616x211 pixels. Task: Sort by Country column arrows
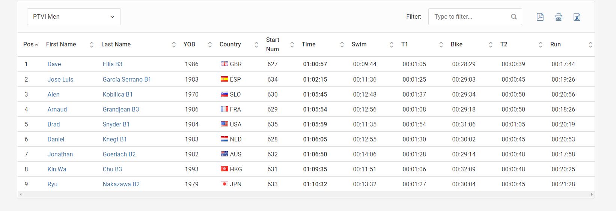pos(256,45)
